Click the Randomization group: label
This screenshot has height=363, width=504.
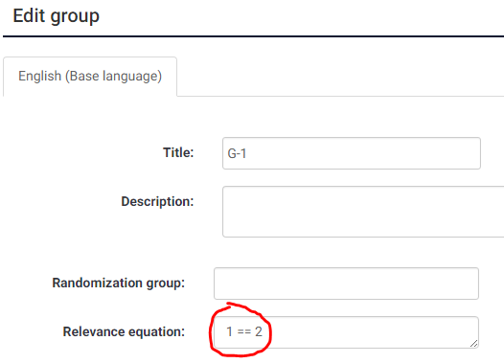[x=119, y=283]
